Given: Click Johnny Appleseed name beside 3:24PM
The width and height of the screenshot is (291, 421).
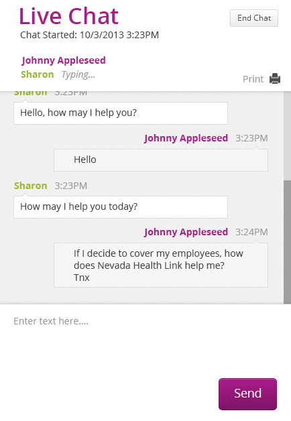Looking at the screenshot, I should point(186,232).
